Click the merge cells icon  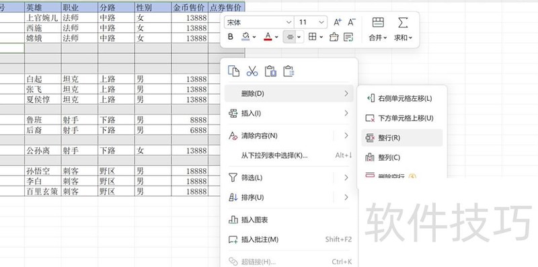[x=378, y=22]
